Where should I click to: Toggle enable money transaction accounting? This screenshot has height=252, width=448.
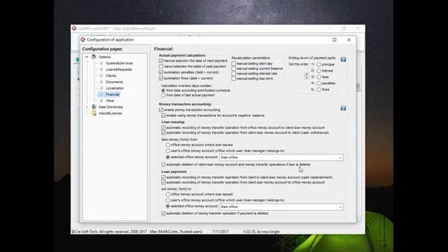click(x=161, y=110)
